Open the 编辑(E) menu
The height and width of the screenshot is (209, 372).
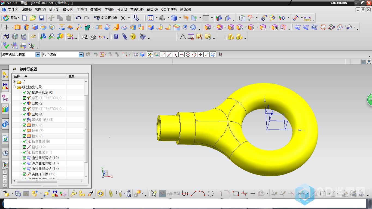tap(26, 10)
